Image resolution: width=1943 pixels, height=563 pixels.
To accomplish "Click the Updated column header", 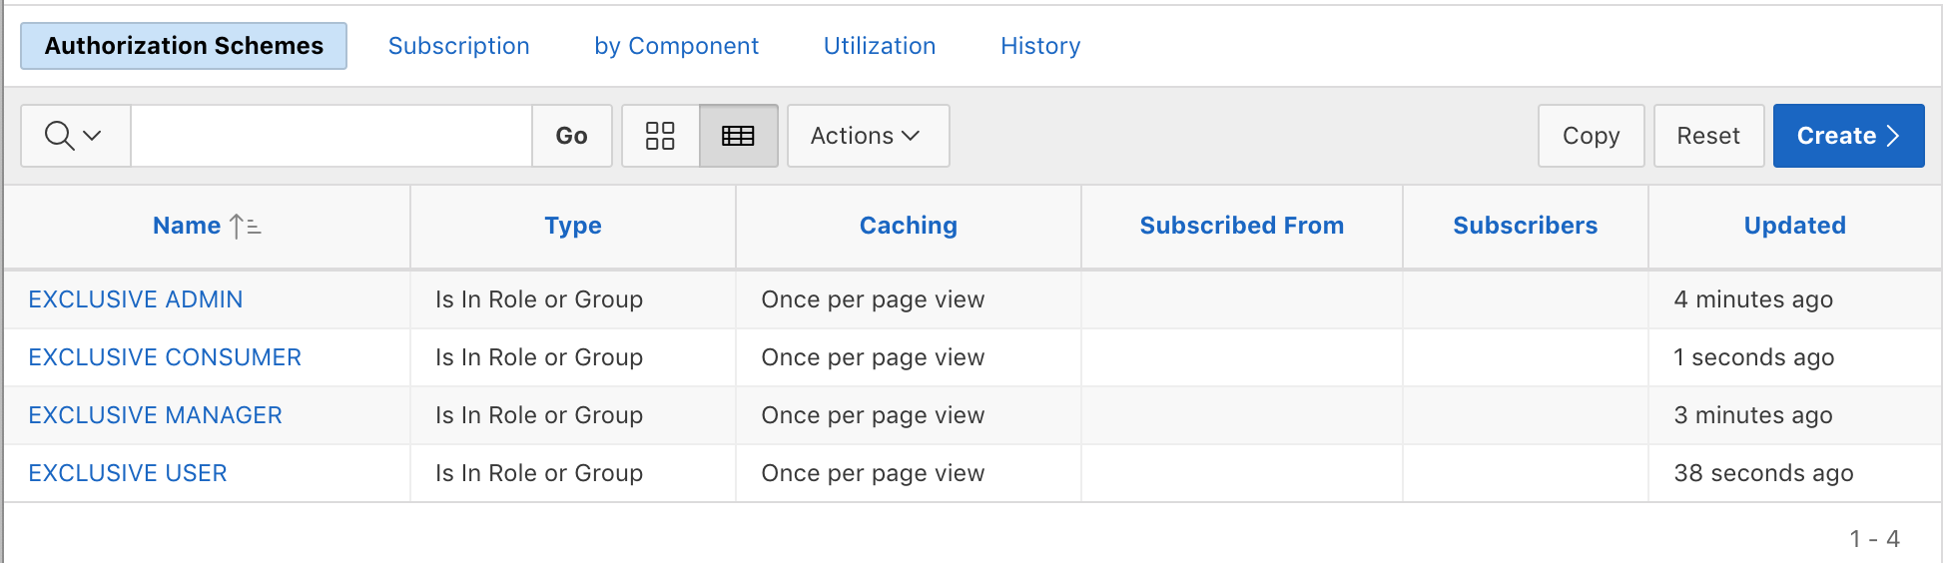I will point(1793,226).
